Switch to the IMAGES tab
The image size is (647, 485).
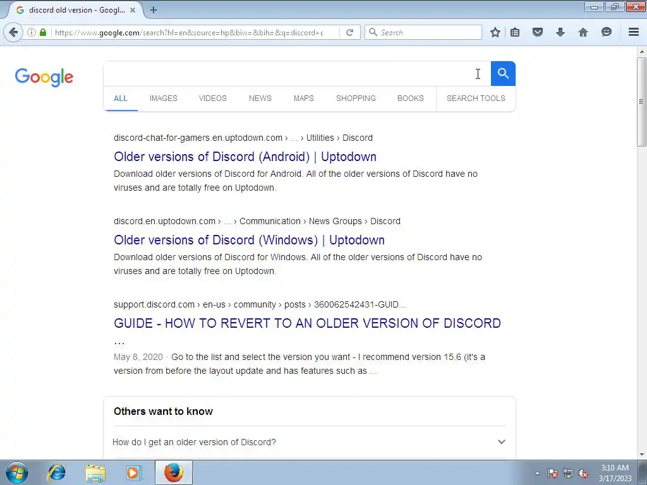click(x=164, y=98)
